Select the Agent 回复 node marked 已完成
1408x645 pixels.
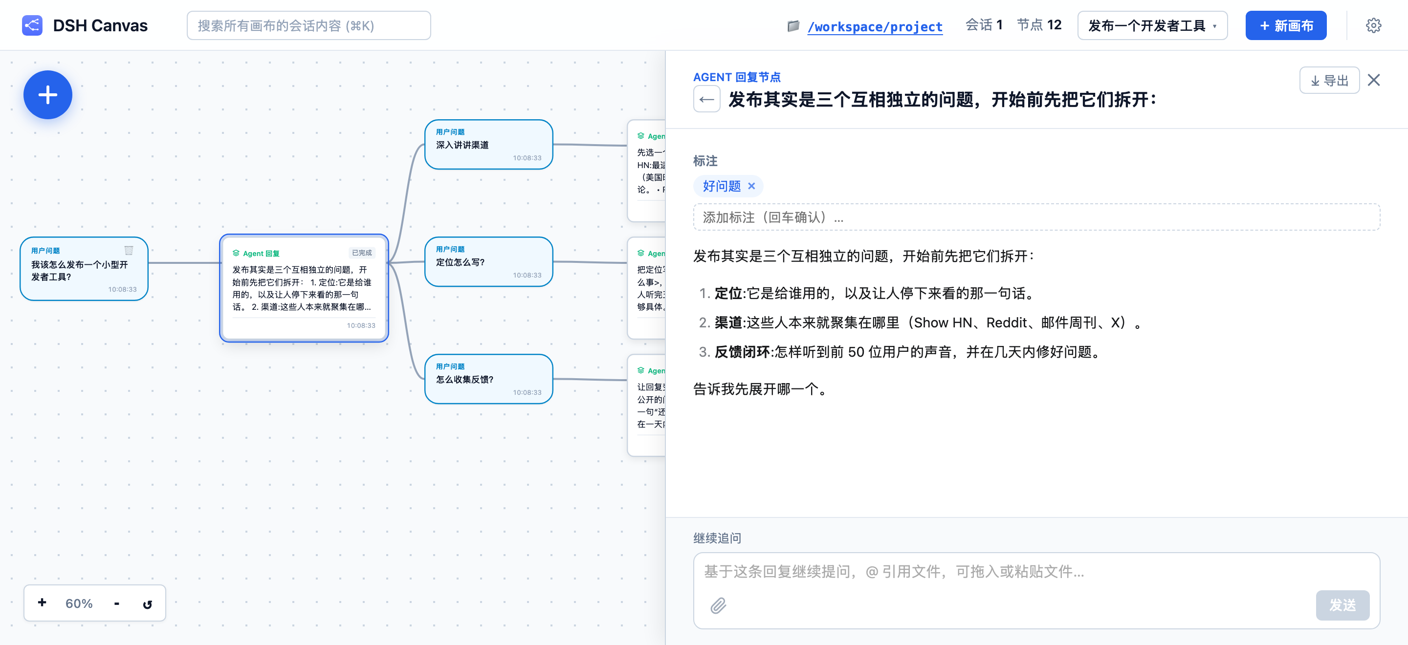pos(304,288)
